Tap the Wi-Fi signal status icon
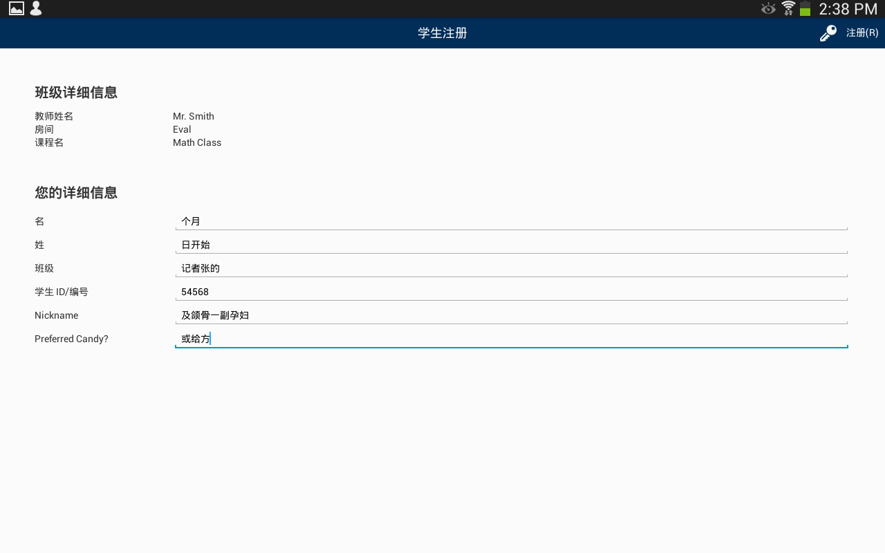Image resolution: width=885 pixels, height=553 pixels. pos(788,8)
